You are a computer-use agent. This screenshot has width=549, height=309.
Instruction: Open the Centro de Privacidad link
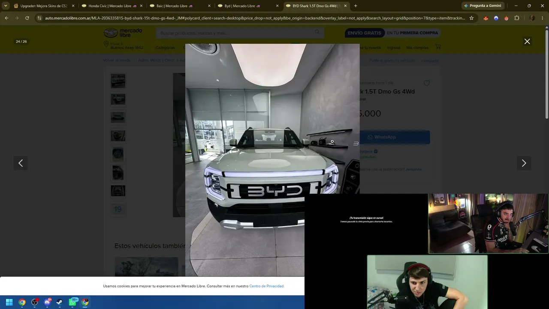(x=266, y=286)
